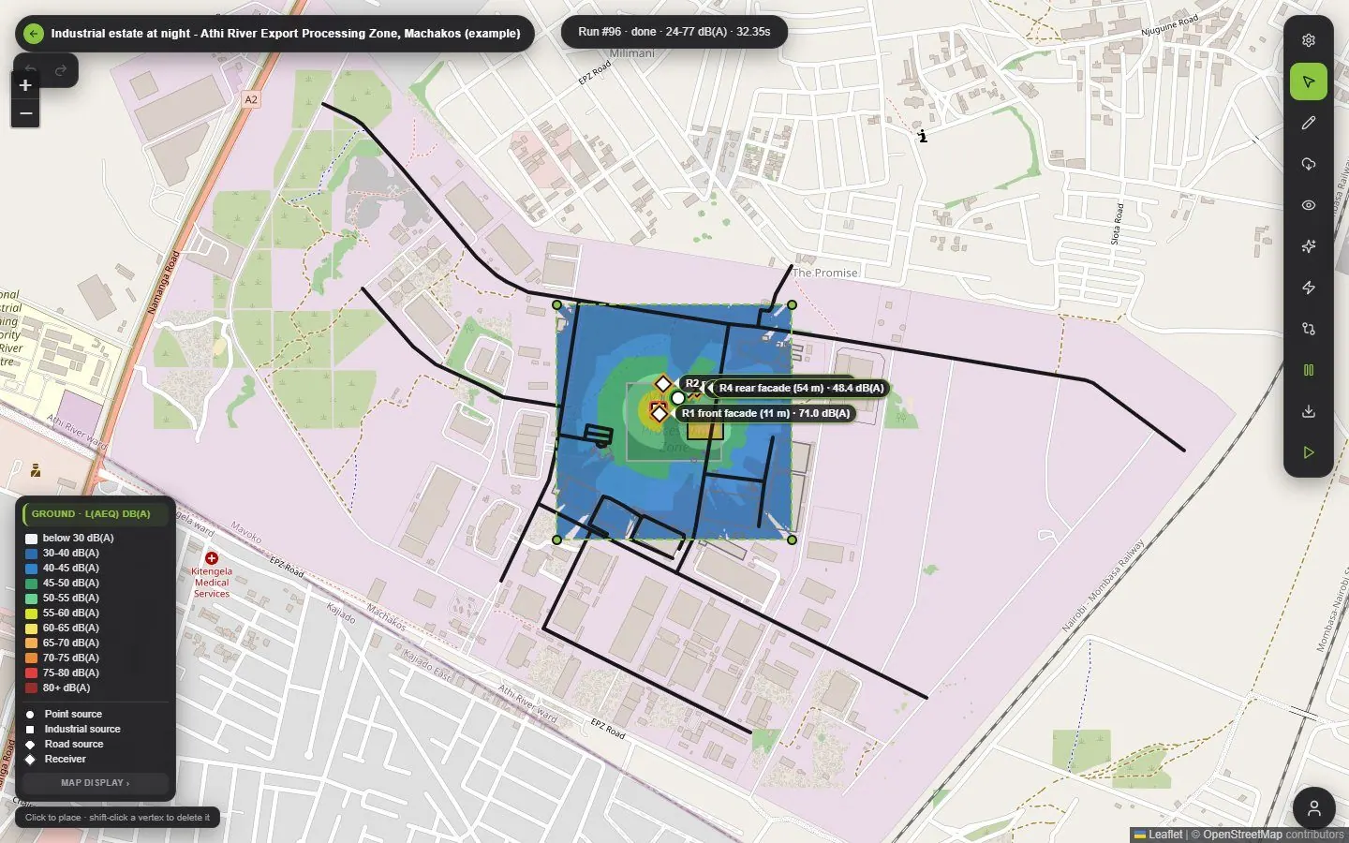Click the white point source circle marker
This screenshot has width=1349, height=843.
678,398
